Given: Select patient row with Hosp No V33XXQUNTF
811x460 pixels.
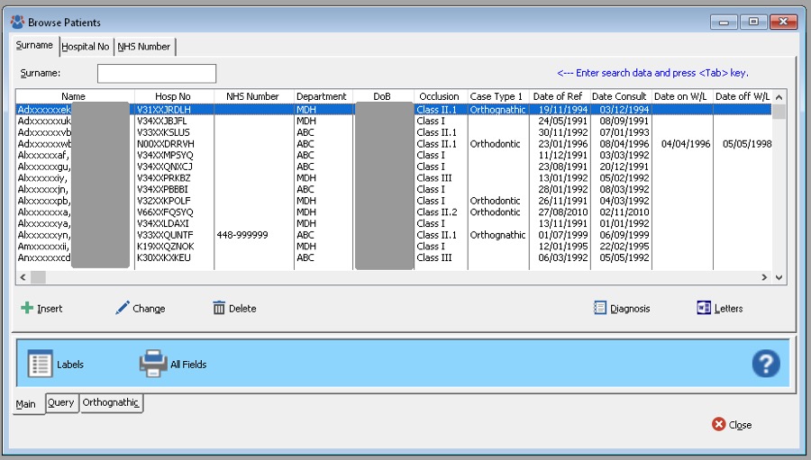Looking at the screenshot, I should pos(163,235).
